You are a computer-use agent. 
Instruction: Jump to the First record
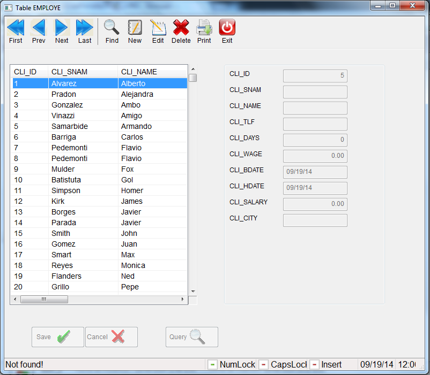[16, 30]
